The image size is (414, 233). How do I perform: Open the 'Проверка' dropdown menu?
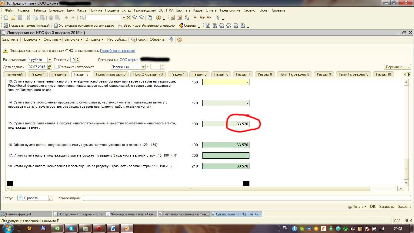coord(31,39)
